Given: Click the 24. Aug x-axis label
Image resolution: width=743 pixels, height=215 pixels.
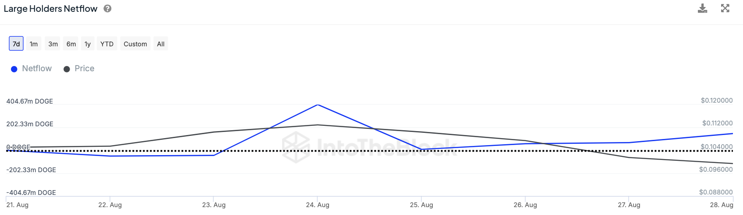Looking at the screenshot, I should point(318,205).
